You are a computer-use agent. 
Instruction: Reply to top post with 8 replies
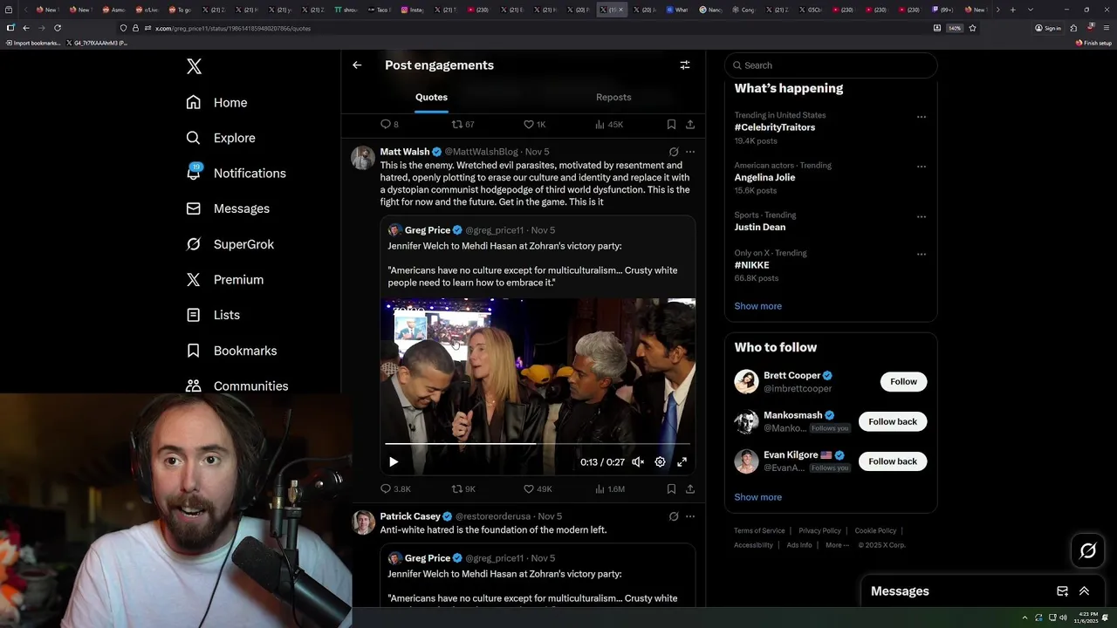point(389,125)
